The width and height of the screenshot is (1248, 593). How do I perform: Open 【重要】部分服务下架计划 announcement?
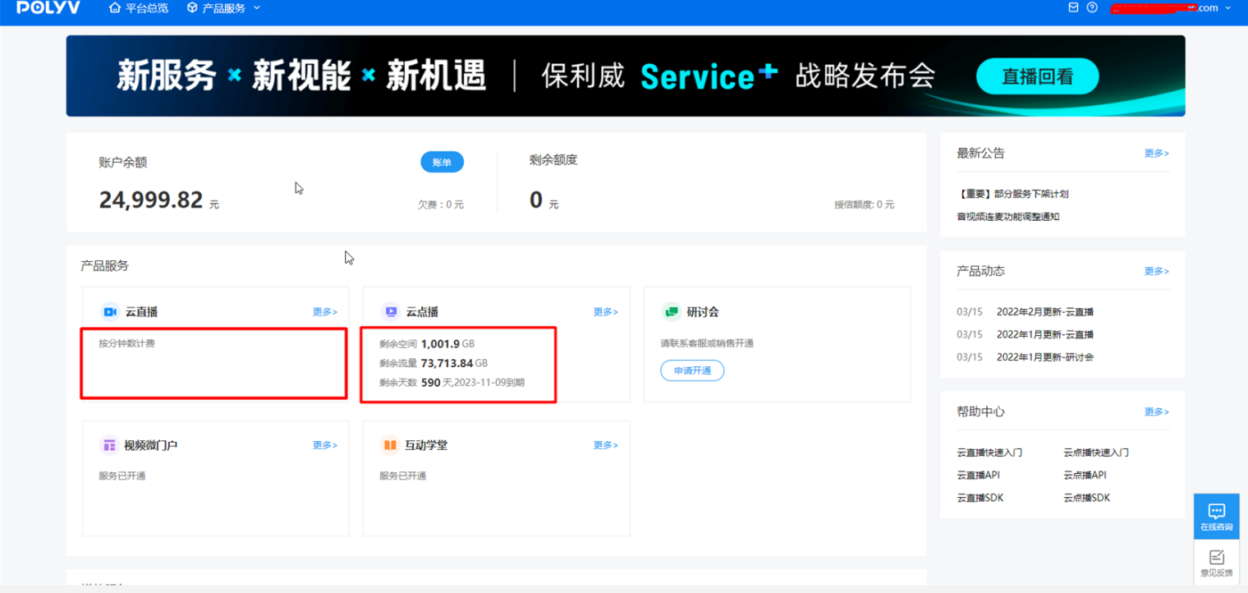(1012, 195)
